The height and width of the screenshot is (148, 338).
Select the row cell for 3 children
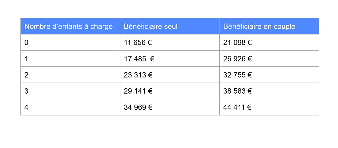[x=26, y=91]
